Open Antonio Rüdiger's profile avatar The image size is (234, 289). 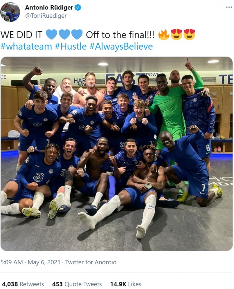(10, 12)
